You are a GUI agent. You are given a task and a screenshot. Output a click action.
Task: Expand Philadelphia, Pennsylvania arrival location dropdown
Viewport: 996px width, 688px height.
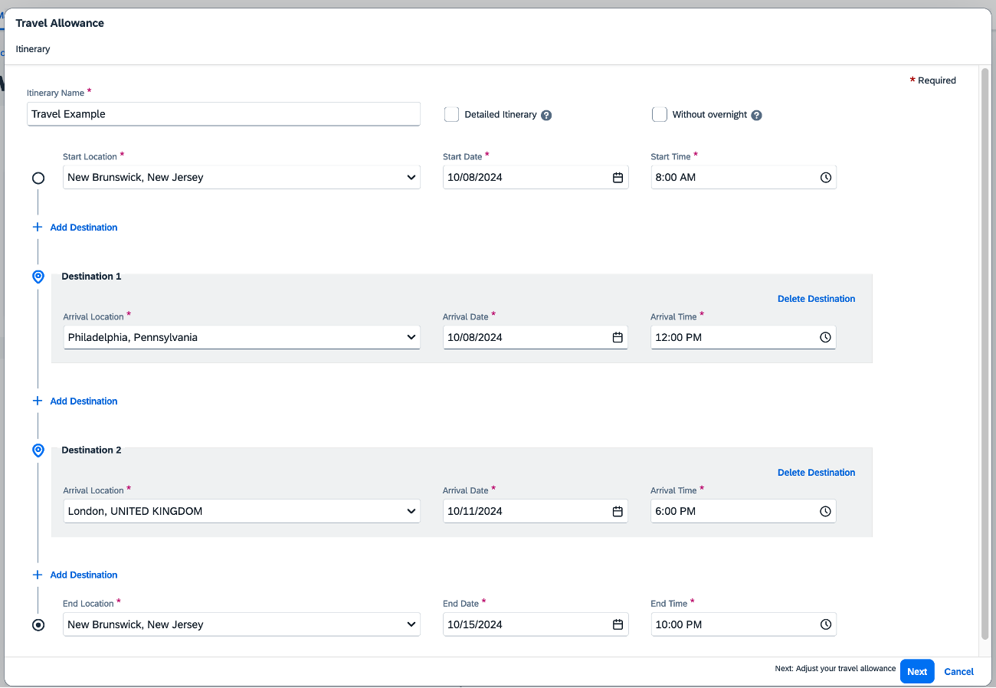tap(411, 337)
